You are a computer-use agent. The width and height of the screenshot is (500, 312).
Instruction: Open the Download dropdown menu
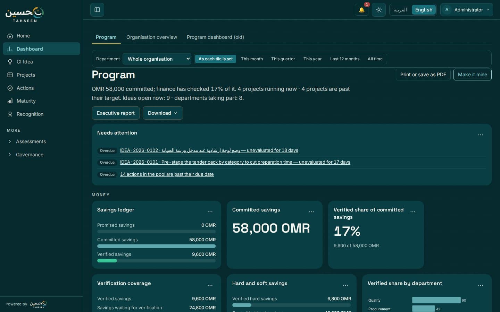tap(163, 113)
